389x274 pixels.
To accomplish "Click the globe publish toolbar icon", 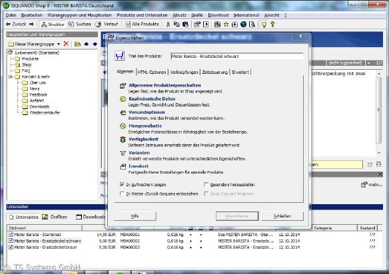I will coord(243,25).
